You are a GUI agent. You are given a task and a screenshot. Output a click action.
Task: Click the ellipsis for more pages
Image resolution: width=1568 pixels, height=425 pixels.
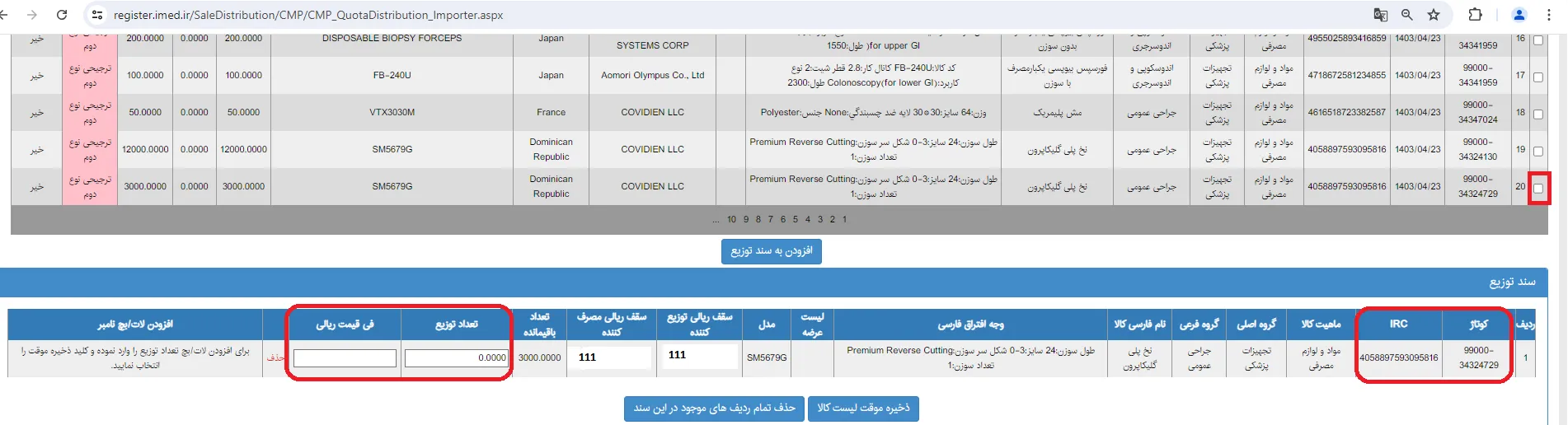tap(716, 220)
